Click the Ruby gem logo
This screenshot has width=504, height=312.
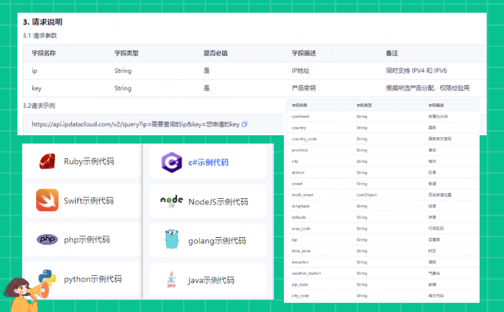[x=47, y=161]
